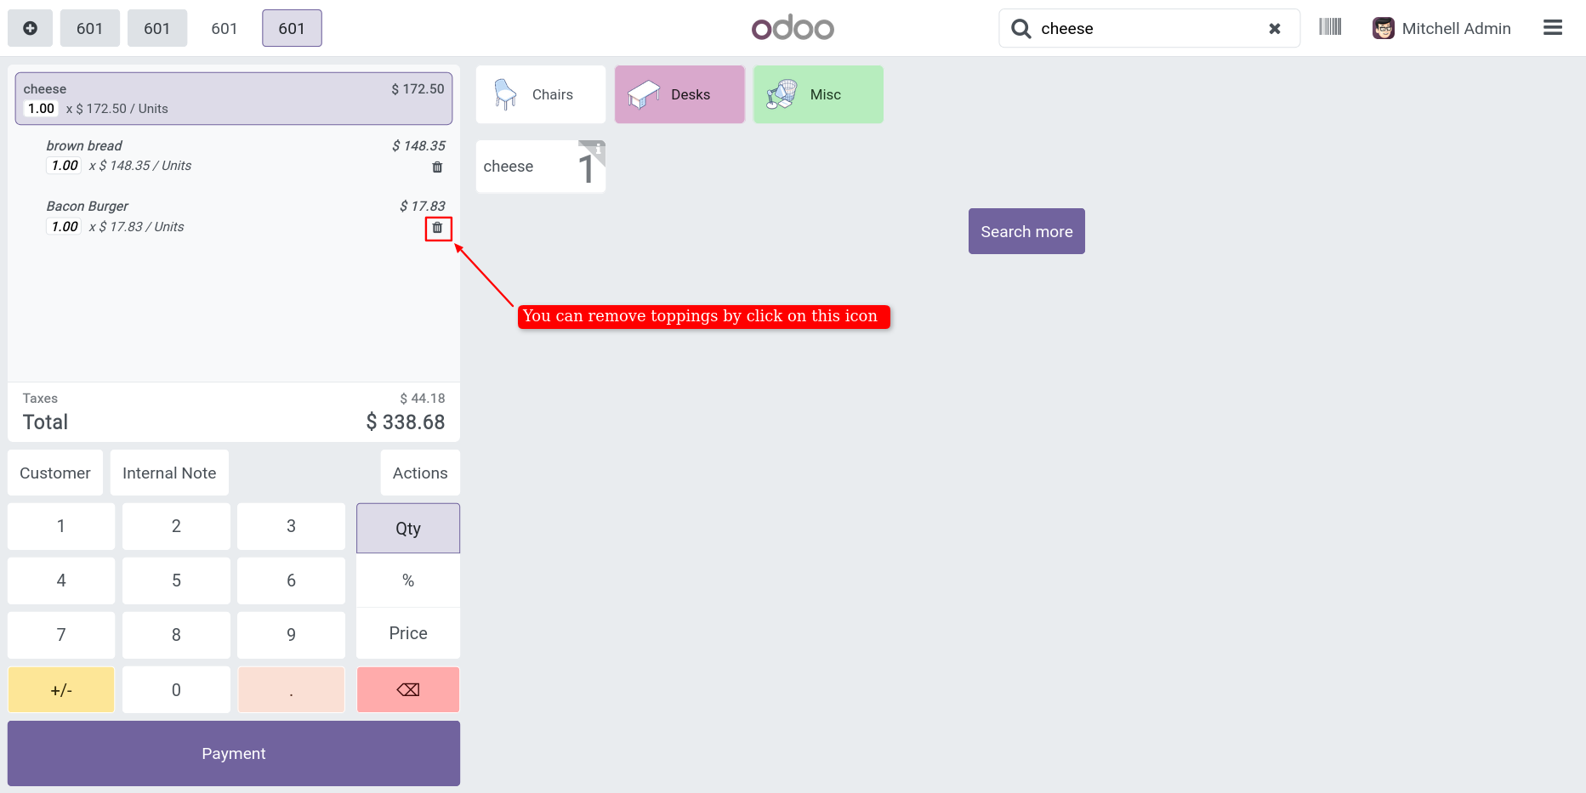Remove the brown bread topping with its trash icon
The height and width of the screenshot is (793, 1586).
pos(437,167)
